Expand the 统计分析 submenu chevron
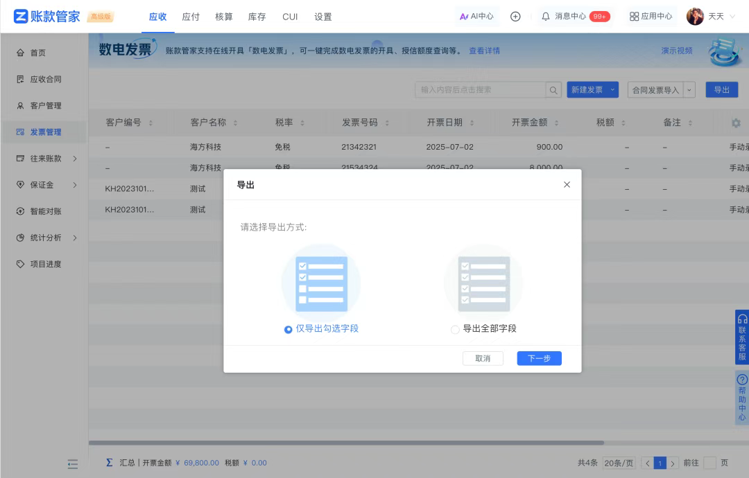The width and height of the screenshot is (749, 478). 75,238
